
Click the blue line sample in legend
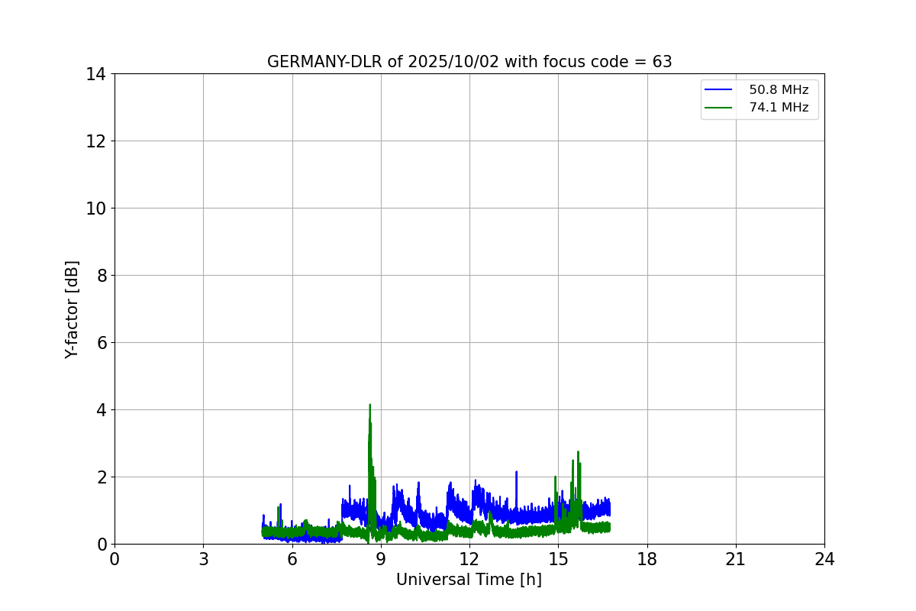tap(719, 90)
